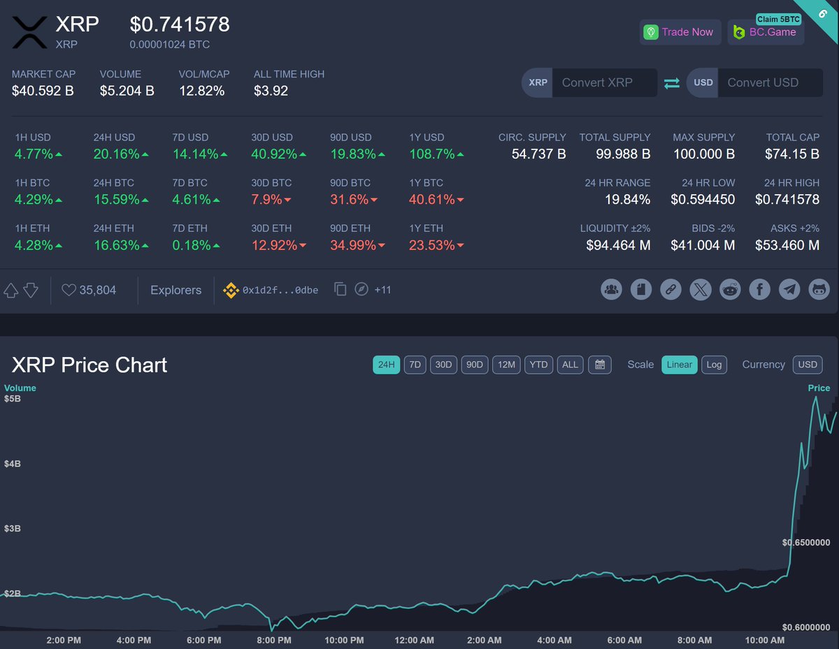Select the 30D chart range
Image resolution: width=839 pixels, height=649 pixels.
443,365
